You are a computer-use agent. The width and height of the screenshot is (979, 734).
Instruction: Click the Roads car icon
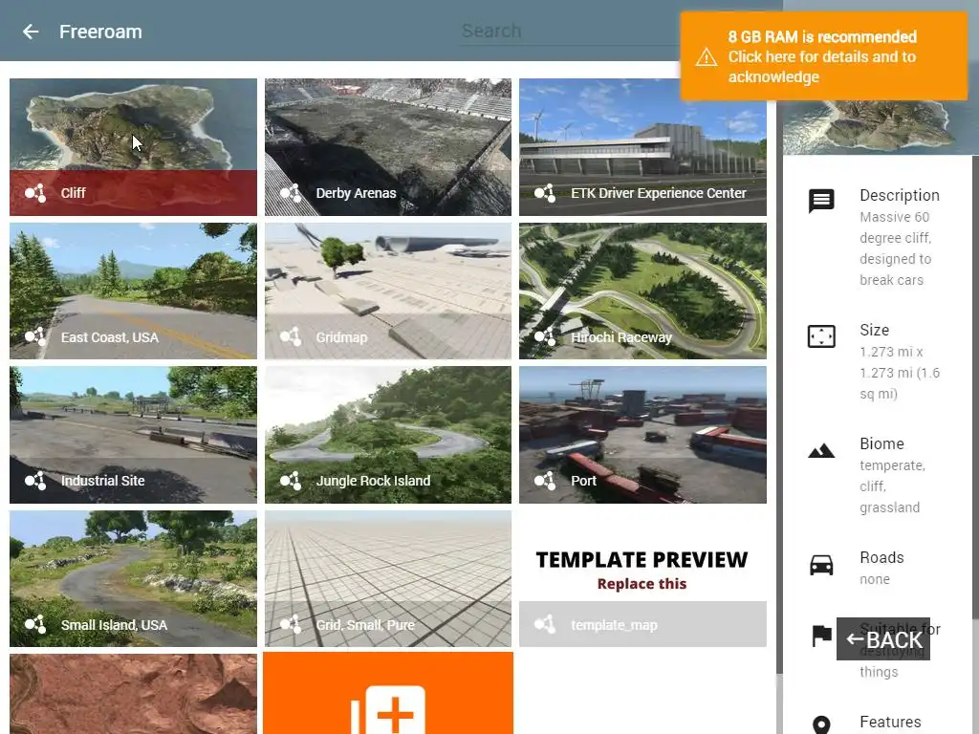click(x=821, y=565)
